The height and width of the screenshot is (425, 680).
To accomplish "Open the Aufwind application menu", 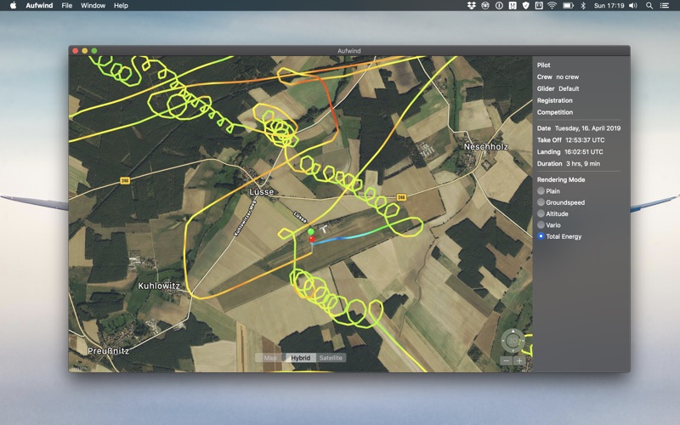I will [39, 6].
